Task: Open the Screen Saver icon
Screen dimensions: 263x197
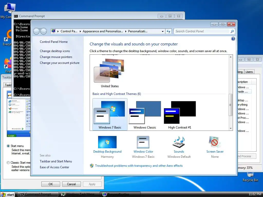Action: point(215,142)
